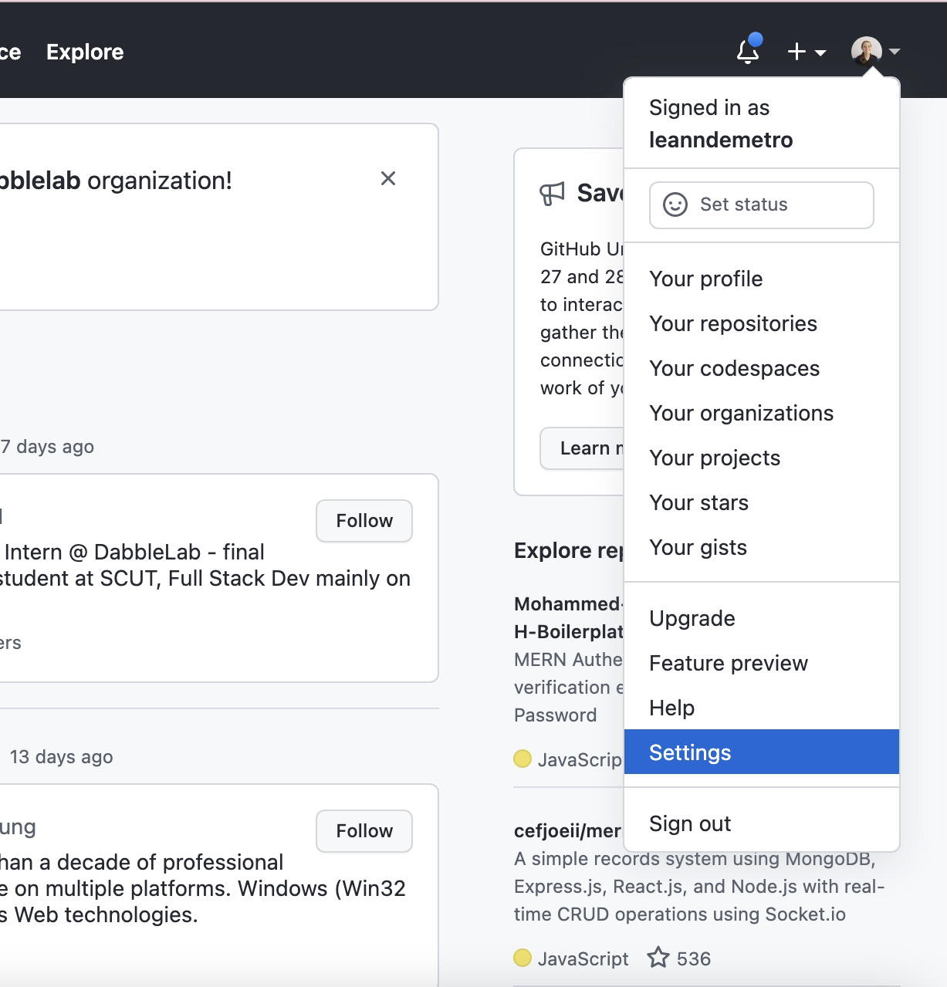Viewport: 947px width, 987px height.
Task: Open Feature preview
Action: pos(728,663)
